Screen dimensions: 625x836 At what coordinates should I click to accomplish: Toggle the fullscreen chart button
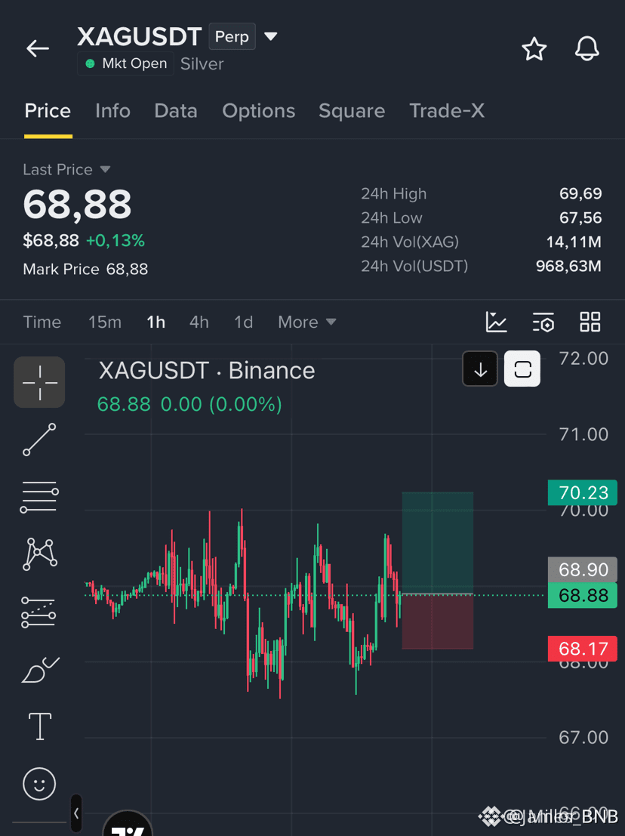522,369
